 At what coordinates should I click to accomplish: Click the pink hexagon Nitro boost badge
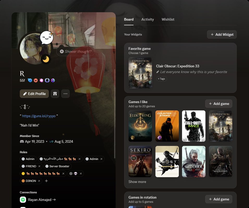tap(41, 80)
